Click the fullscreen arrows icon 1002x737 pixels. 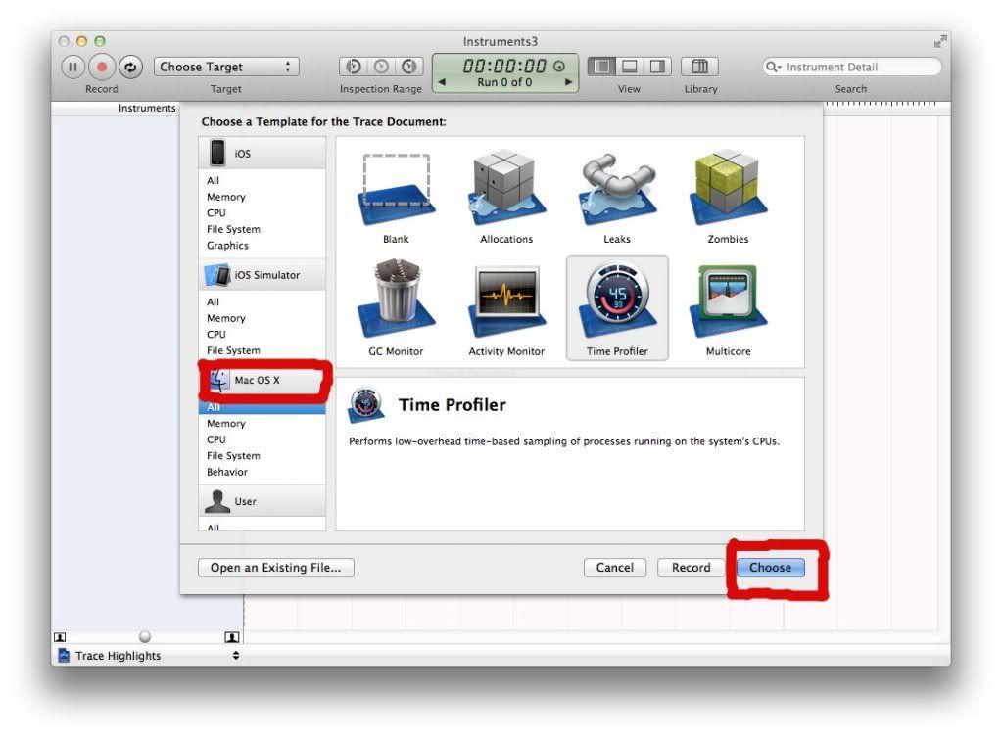[939, 41]
